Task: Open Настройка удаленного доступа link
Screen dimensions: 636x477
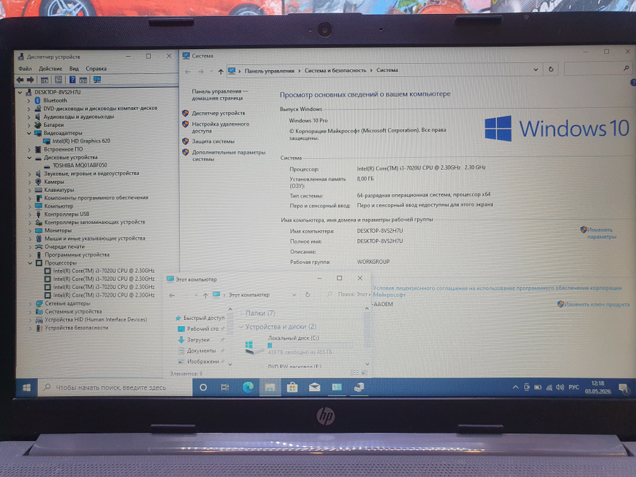Action: (220, 127)
